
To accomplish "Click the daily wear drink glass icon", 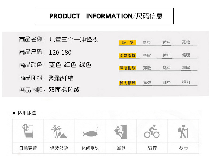I will coord(28,131).
